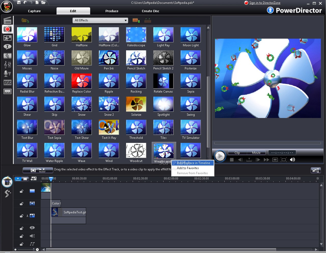
Task: Expand the timeline resize panel button
Action: [x=316, y=170]
